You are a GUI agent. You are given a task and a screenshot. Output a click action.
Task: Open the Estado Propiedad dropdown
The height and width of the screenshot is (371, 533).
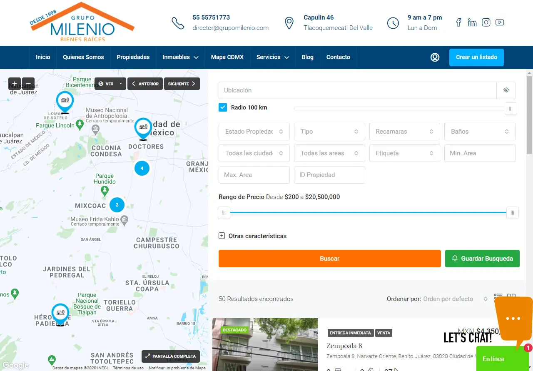pos(254,132)
